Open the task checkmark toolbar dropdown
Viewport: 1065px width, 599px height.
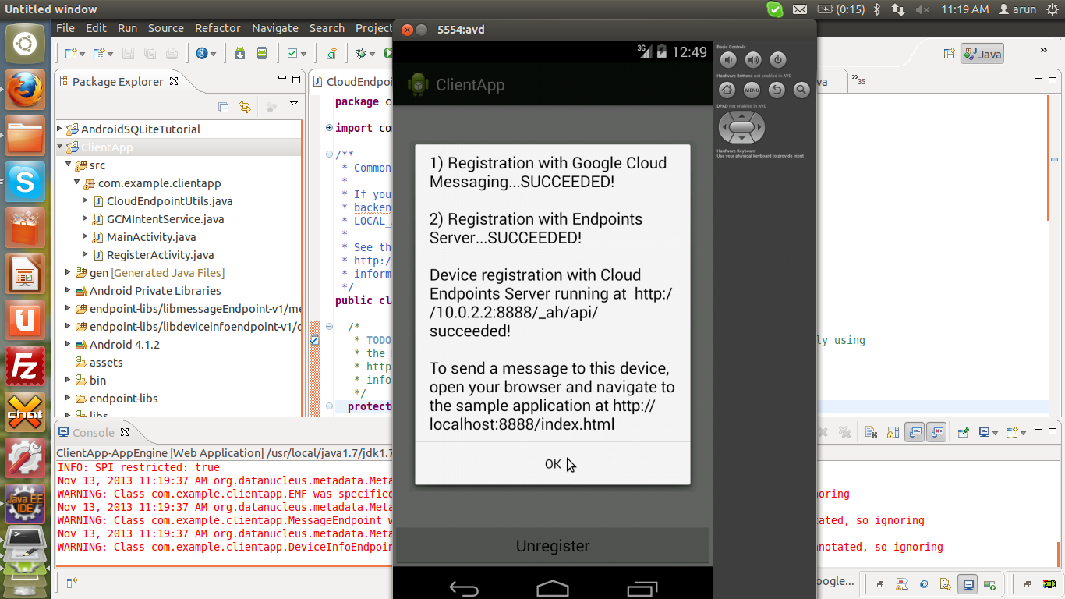click(x=303, y=54)
